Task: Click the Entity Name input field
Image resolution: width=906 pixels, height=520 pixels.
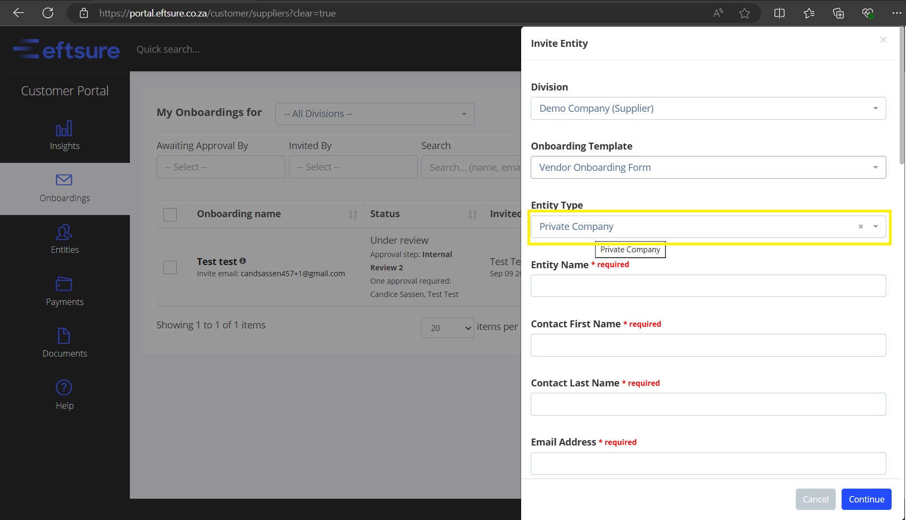Action: tap(708, 286)
